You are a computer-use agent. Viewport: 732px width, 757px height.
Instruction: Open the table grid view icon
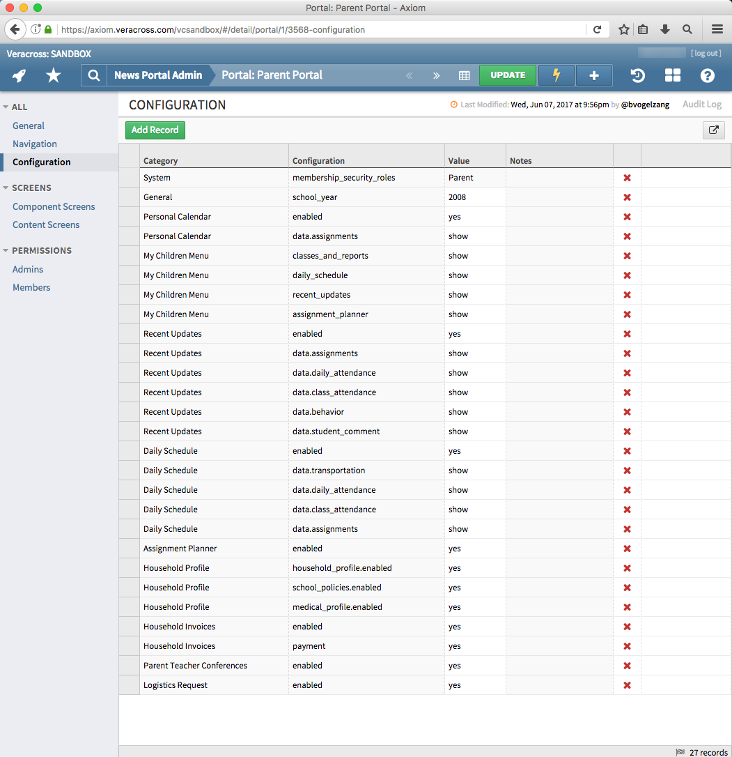coord(464,75)
